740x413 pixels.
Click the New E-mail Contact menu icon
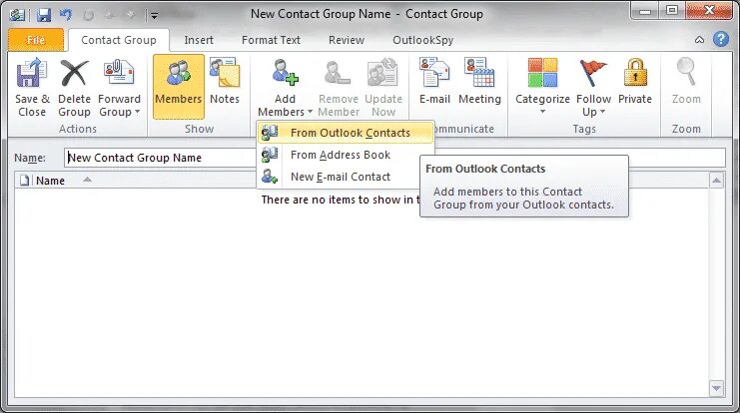tap(270, 177)
